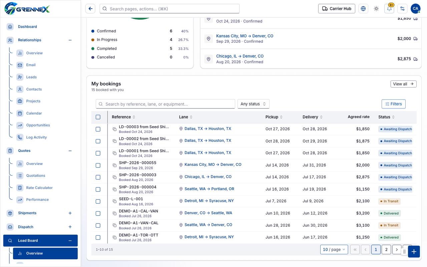The width and height of the screenshot is (427, 267).
Task: Click the Carrier Hub button
Action: coord(337,9)
